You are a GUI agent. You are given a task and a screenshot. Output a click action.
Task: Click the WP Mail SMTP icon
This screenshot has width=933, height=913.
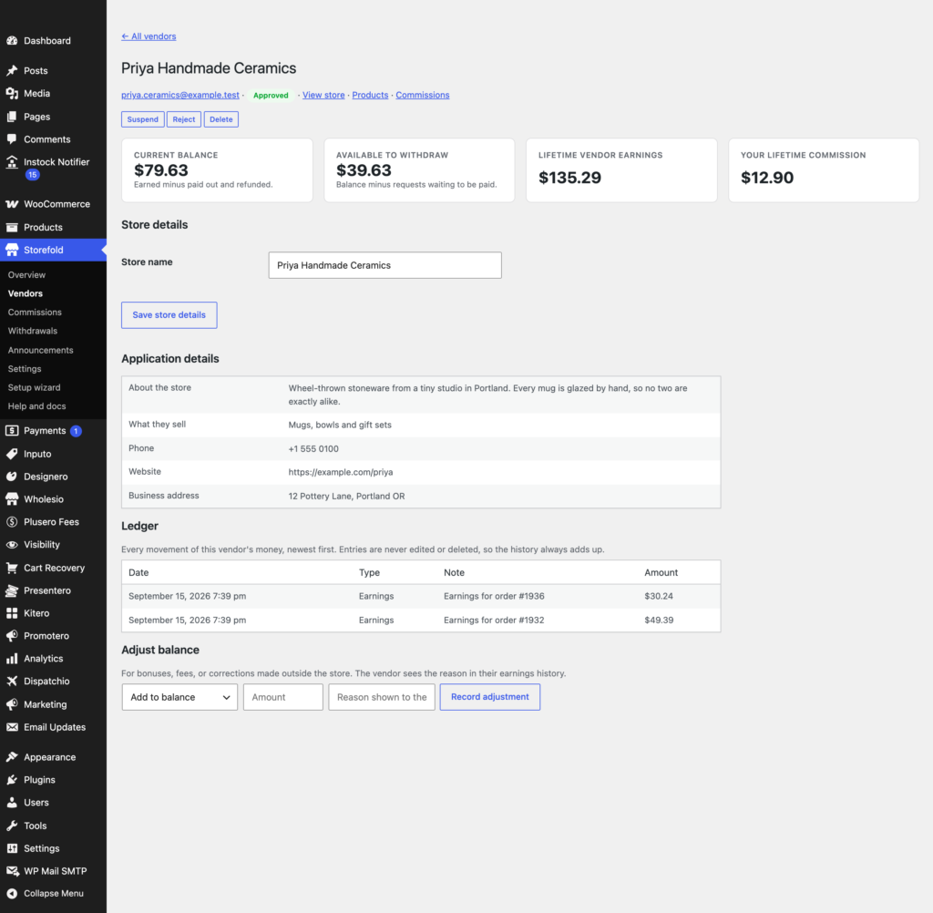12,871
